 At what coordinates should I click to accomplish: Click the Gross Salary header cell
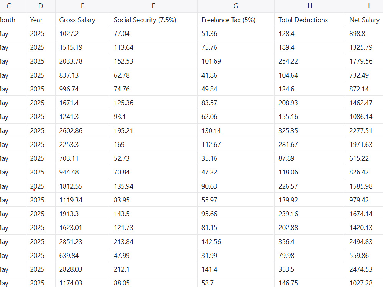coord(83,20)
